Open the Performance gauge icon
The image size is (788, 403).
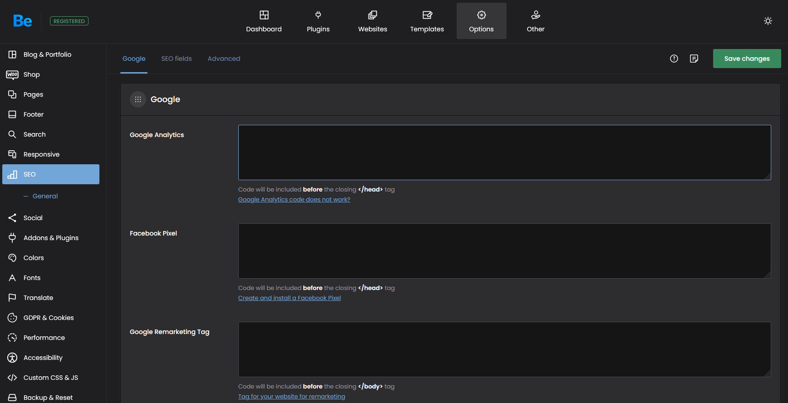12,338
